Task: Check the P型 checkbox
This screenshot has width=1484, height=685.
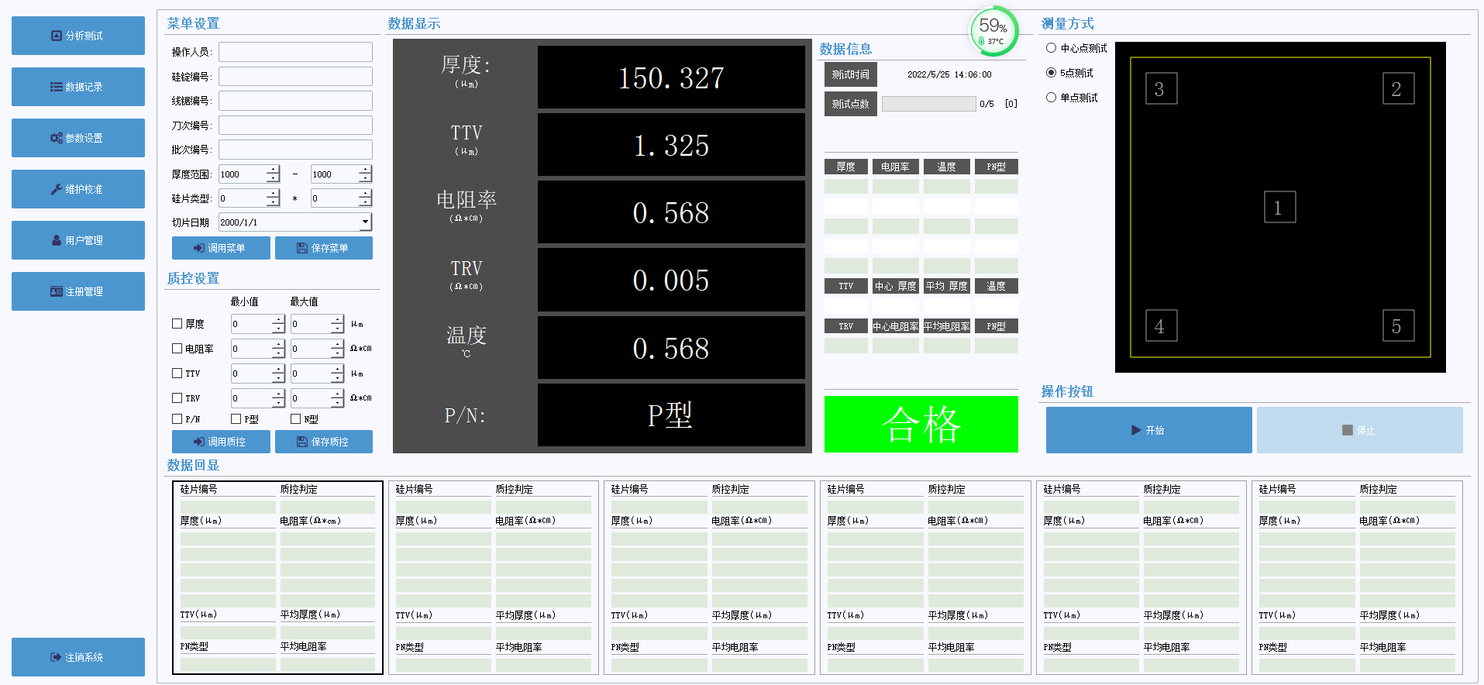Action: (236, 419)
